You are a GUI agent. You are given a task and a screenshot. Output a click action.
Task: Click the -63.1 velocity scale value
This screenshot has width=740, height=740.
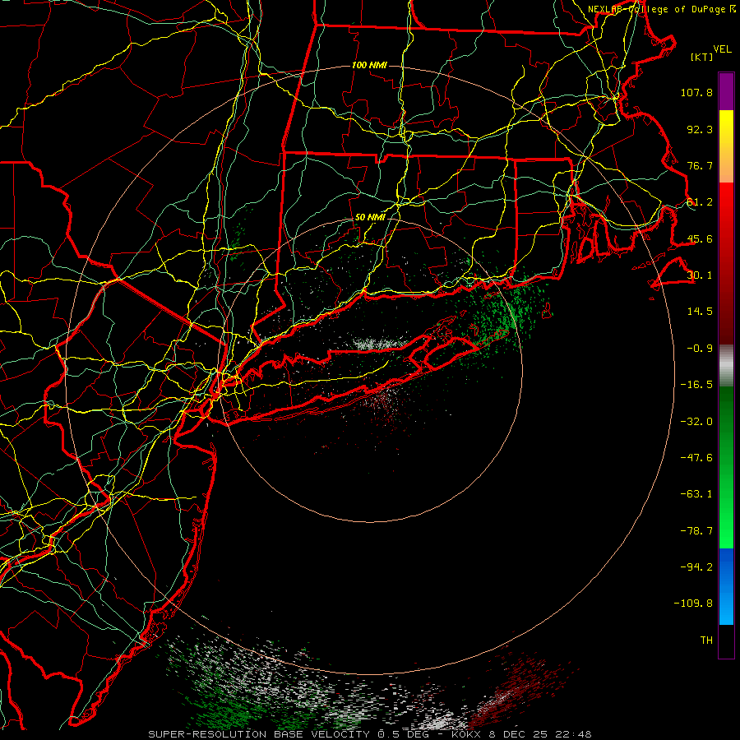696,494
